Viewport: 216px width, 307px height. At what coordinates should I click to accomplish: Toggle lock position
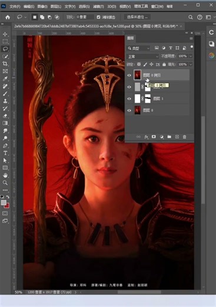click(151, 64)
